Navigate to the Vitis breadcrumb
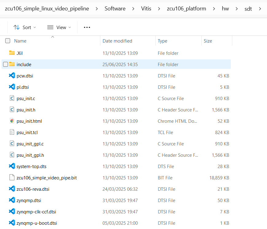 tap(146, 9)
